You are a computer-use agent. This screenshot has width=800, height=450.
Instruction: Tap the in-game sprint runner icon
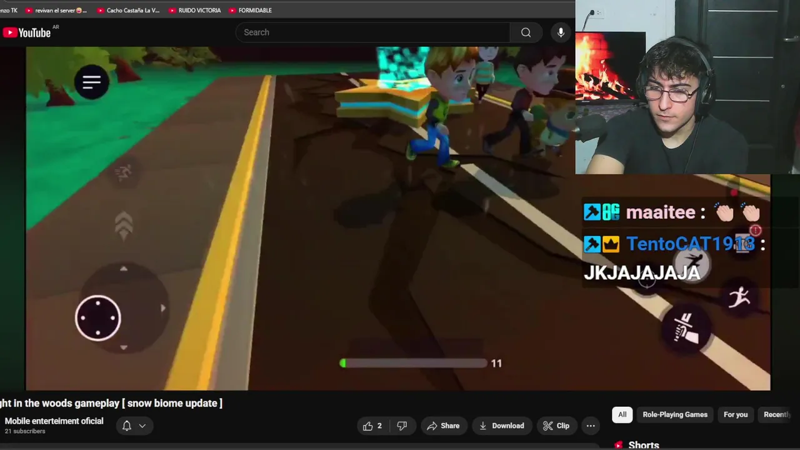pos(739,296)
